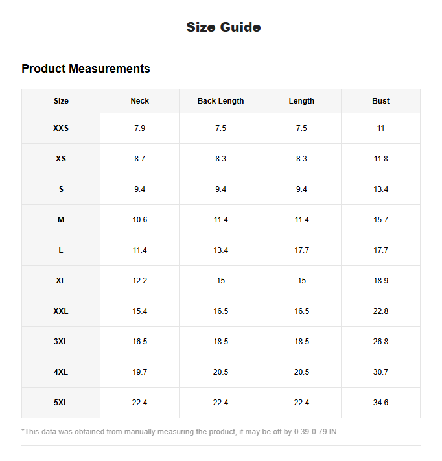
Task: Select the Bust column header
Action: coord(380,101)
